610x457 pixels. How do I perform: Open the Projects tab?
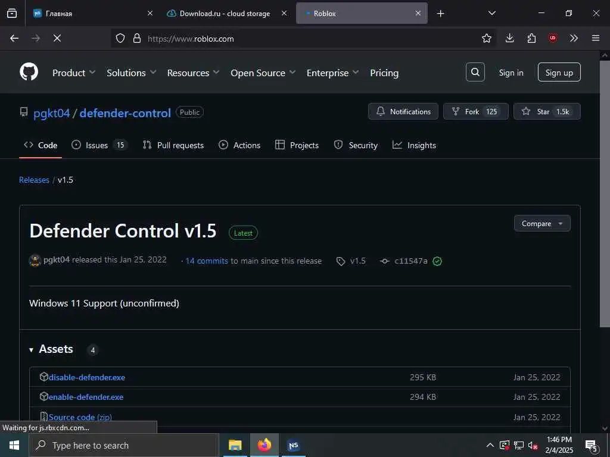point(297,145)
